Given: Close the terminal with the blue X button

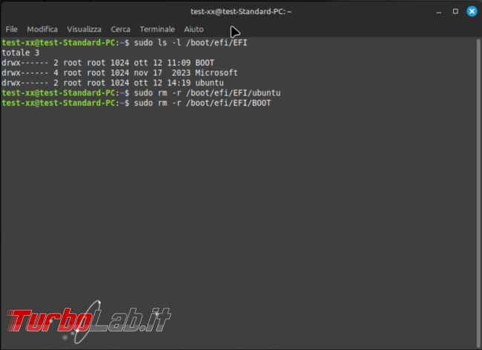Looking at the screenshot, I should click(x=472, y=11).
